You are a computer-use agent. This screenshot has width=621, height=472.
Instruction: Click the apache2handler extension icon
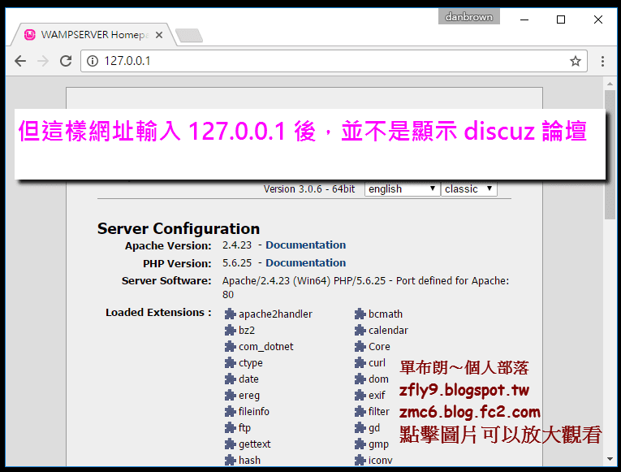click(x=230, y=314)
